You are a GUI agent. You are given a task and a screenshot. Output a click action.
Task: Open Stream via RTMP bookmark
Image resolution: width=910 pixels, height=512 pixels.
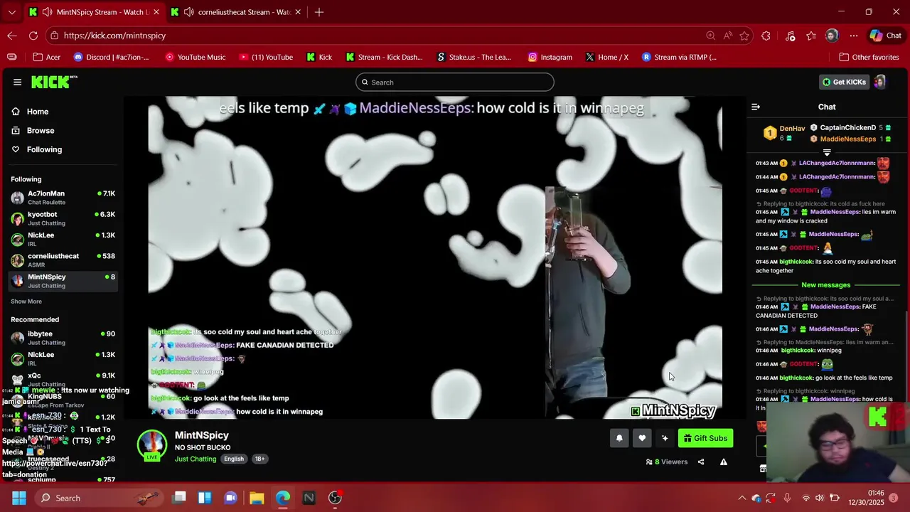(679, 57)
